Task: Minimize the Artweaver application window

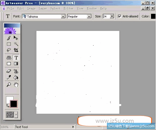Action: 143,3
